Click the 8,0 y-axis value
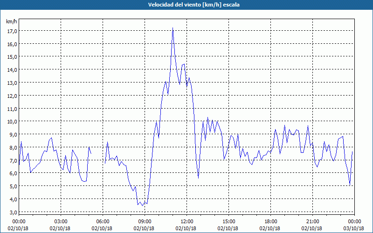Screen dimensions: 373x233 [x=13, y=148]
